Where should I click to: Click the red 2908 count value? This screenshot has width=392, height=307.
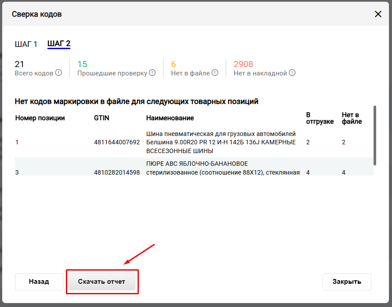coord(243,64)
